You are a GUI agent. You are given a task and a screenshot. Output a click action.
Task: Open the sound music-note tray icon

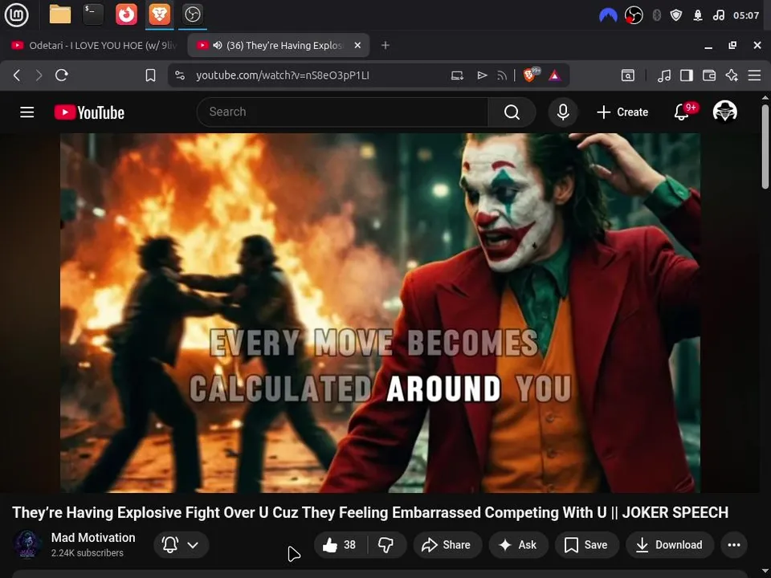point(718,15)
